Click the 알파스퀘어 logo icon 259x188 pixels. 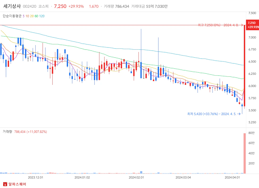[x=5, y=184]
